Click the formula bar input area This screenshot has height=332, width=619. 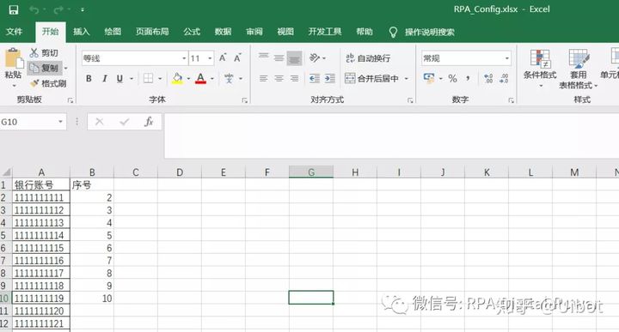(391, 136)
